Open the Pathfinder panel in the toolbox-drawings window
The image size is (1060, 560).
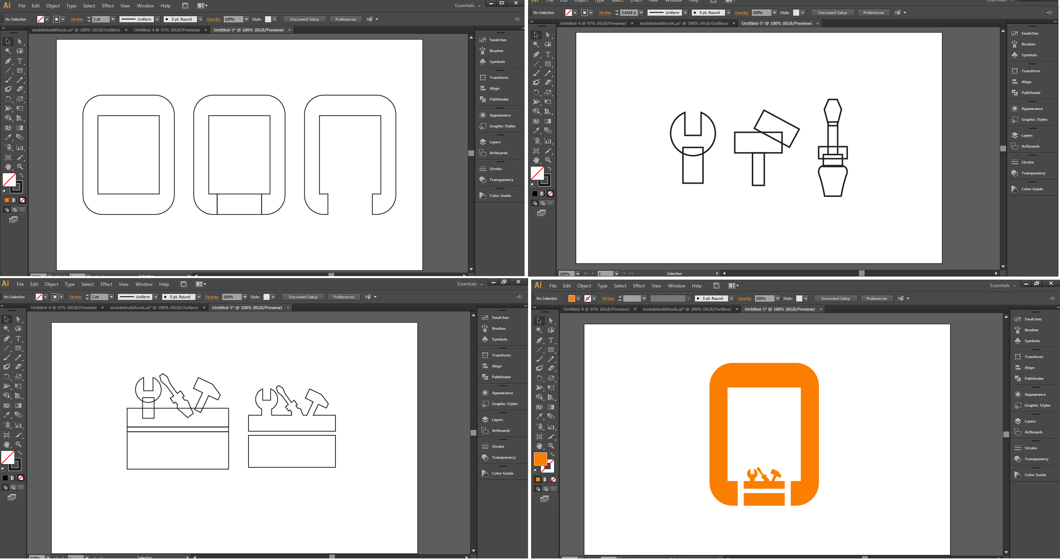click(x=501, y=377)
